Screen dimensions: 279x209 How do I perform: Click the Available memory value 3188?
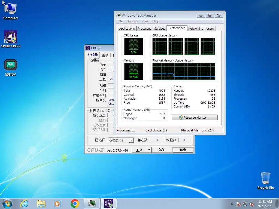(162, 99)
